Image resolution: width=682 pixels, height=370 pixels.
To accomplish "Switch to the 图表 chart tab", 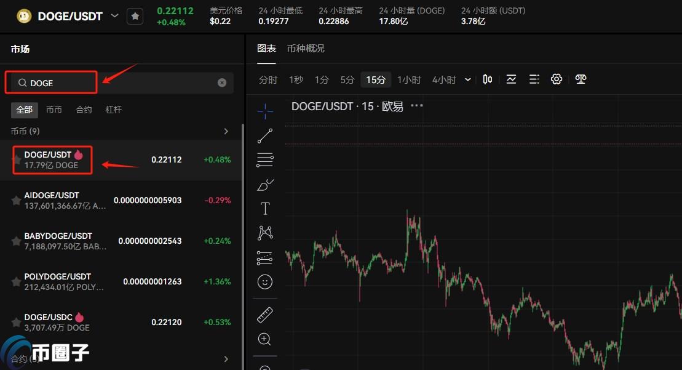I will pos(266,48).
